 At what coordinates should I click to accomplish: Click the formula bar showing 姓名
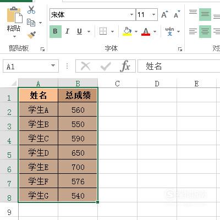pyautogui.click(x=179, y=66)
